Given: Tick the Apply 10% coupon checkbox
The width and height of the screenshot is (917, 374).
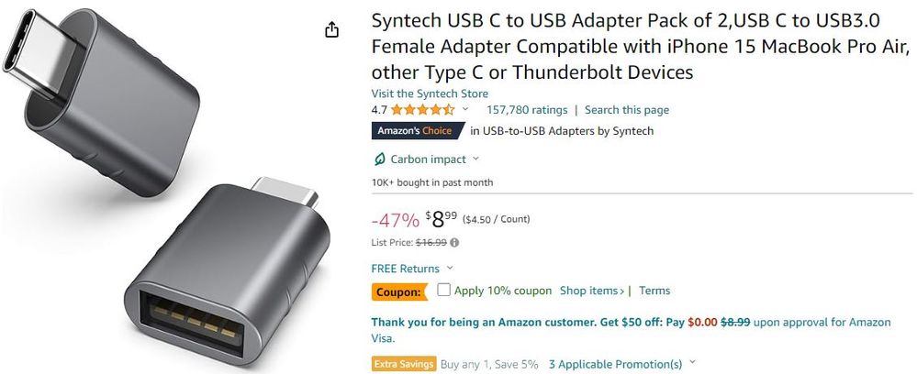Looking at the screenshot, I should (x=444, y=291).
